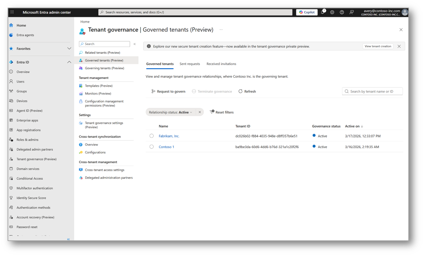The height and width of the screenshot is (256, 424).
Task: Click View tenant creation button
Action: pos(378,46)
